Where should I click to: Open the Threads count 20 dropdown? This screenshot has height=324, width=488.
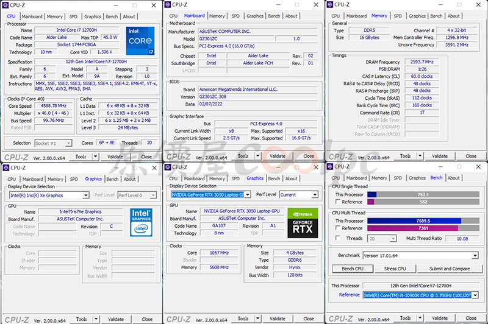tap(393, 239)
